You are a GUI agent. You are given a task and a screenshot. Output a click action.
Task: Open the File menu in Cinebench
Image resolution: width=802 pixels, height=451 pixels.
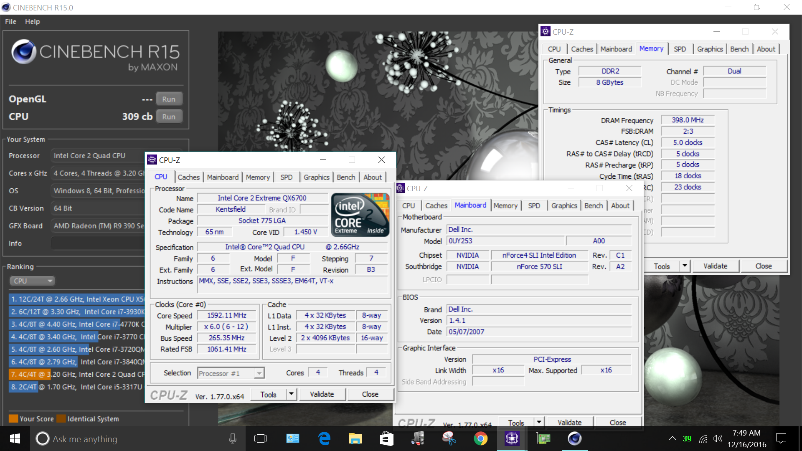click(10, 22)
